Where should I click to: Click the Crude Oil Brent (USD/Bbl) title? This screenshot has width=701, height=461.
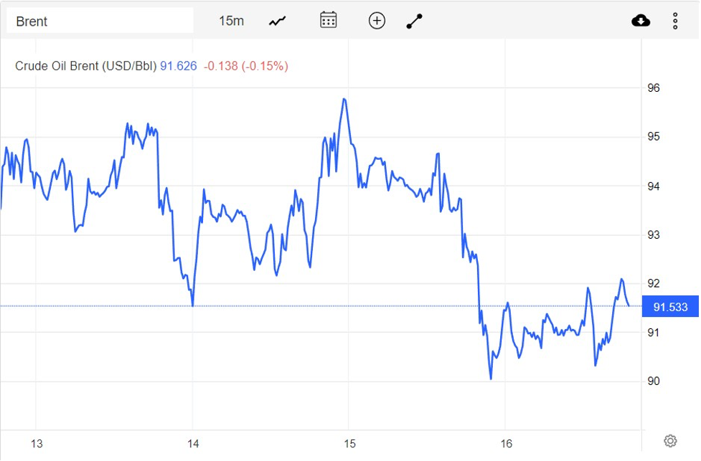click(85, 66)
